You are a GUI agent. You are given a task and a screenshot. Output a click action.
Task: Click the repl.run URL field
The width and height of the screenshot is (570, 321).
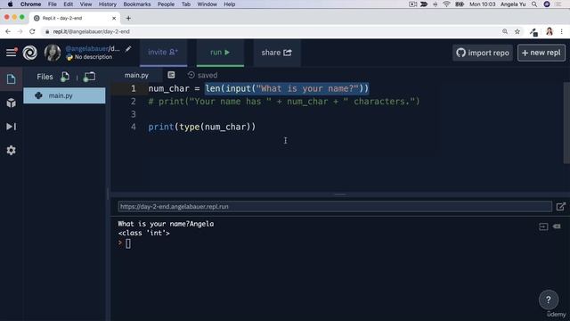(x=335, y=206)
